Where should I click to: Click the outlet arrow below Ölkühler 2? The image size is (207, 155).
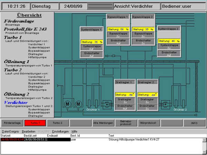(x=196, y=115)
